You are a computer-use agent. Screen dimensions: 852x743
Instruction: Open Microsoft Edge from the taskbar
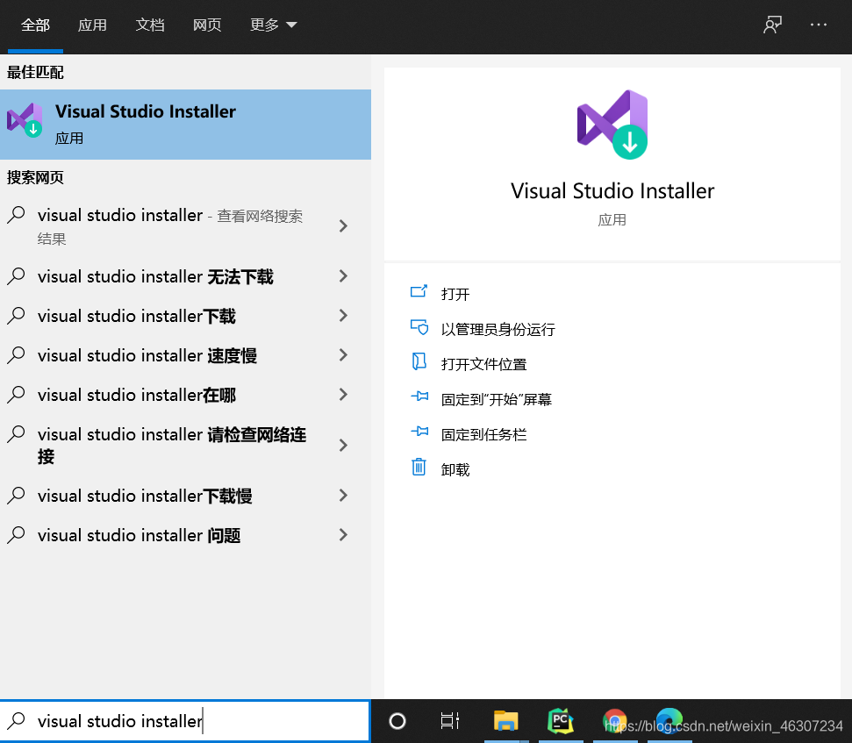tap(669, 721)
